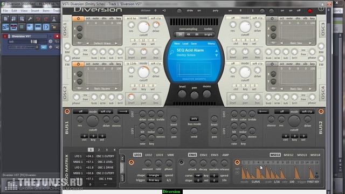Open LFO1 trigger dropdown showing first key
The width and height of the screenshot is (345, 194).
154,180
